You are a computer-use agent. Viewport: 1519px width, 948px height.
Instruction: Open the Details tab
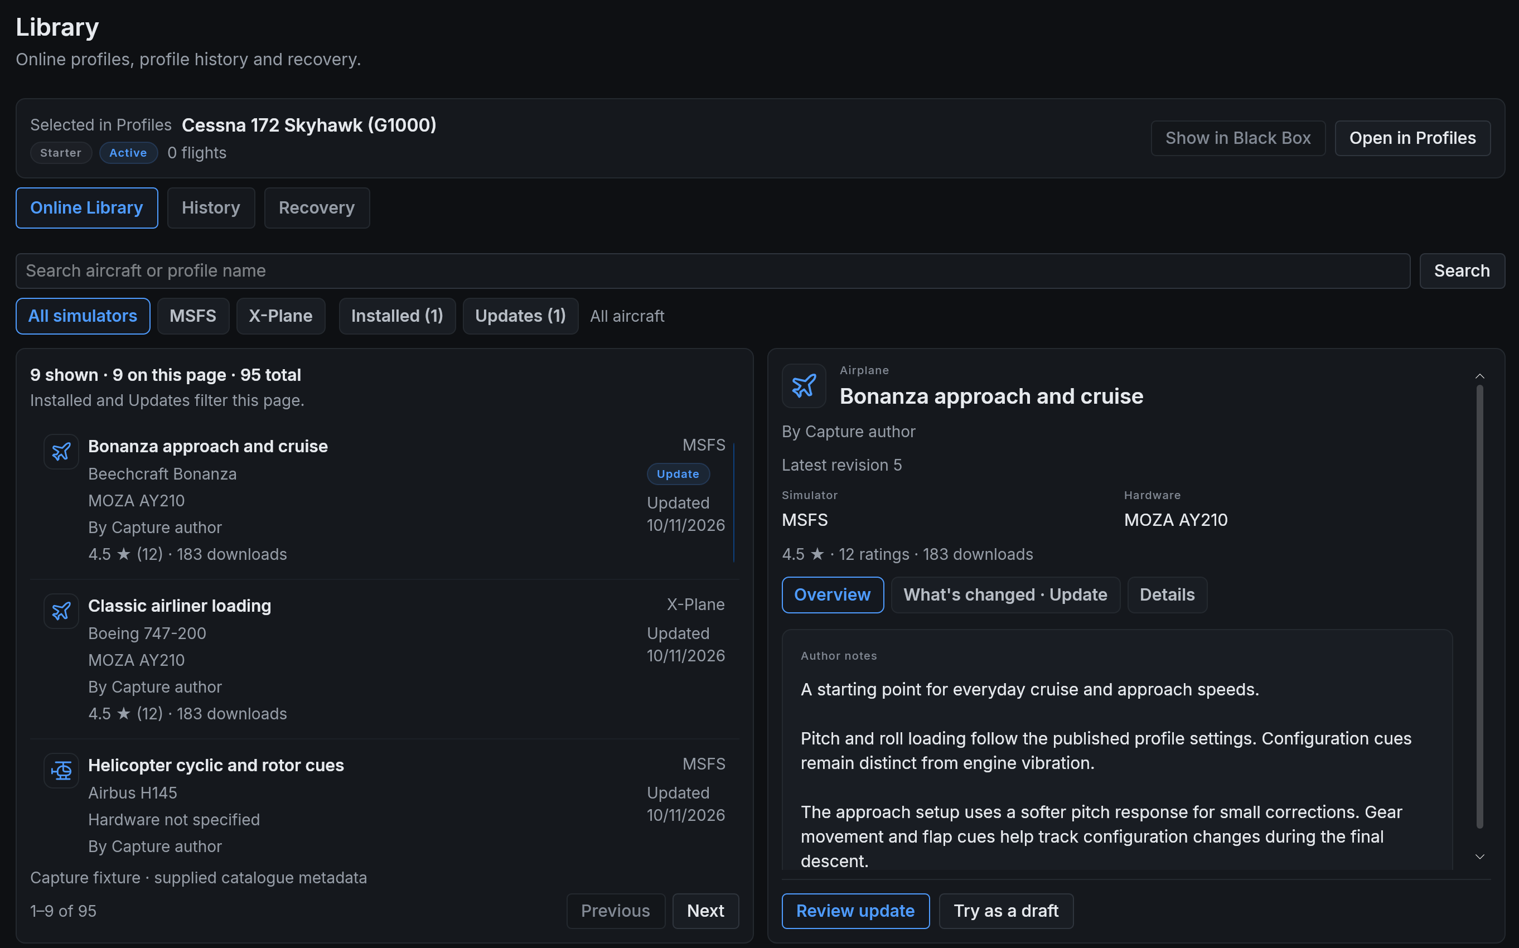coord(1167,594)
